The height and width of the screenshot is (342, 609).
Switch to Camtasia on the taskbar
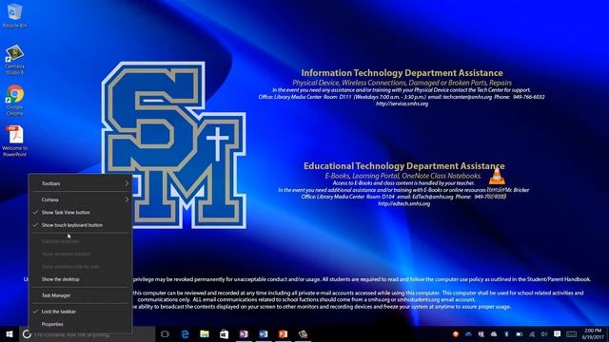coord(303,333)
